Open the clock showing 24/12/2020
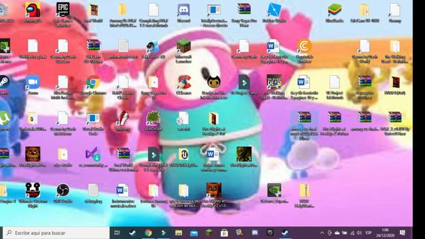The height and width of the screenshot is (239, 425). click(x=385, y=233)
